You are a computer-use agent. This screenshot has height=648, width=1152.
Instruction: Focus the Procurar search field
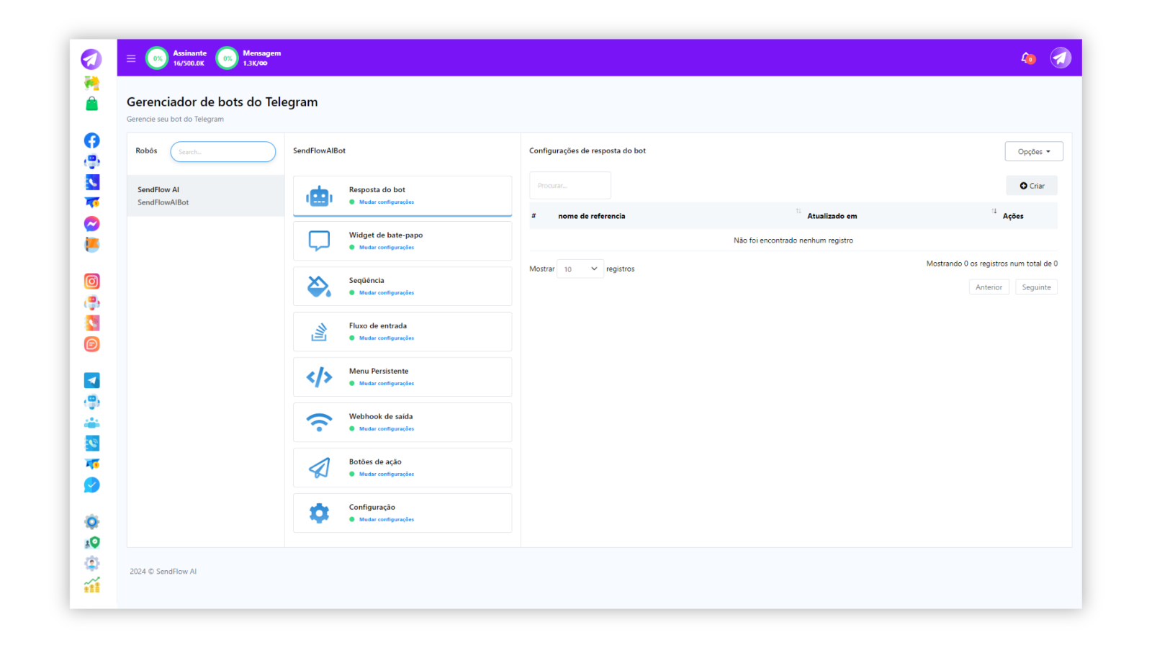click(x=570, y=186)
